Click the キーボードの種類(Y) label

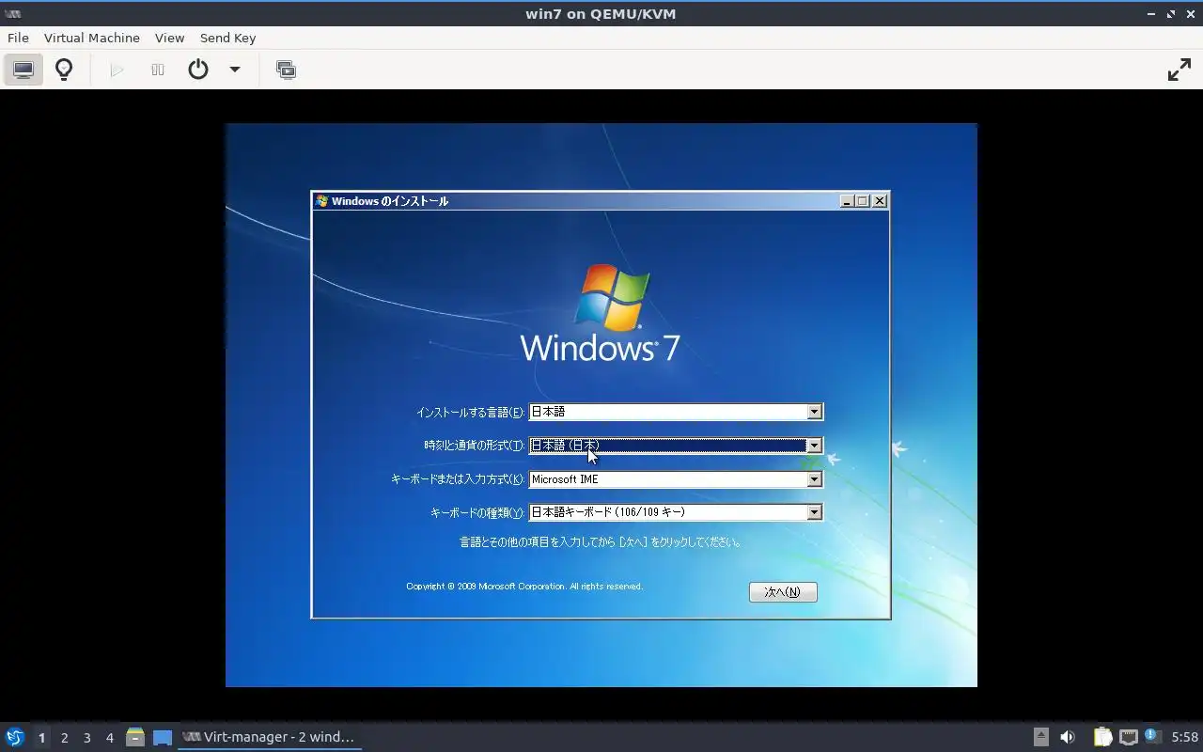pos(477,513)
